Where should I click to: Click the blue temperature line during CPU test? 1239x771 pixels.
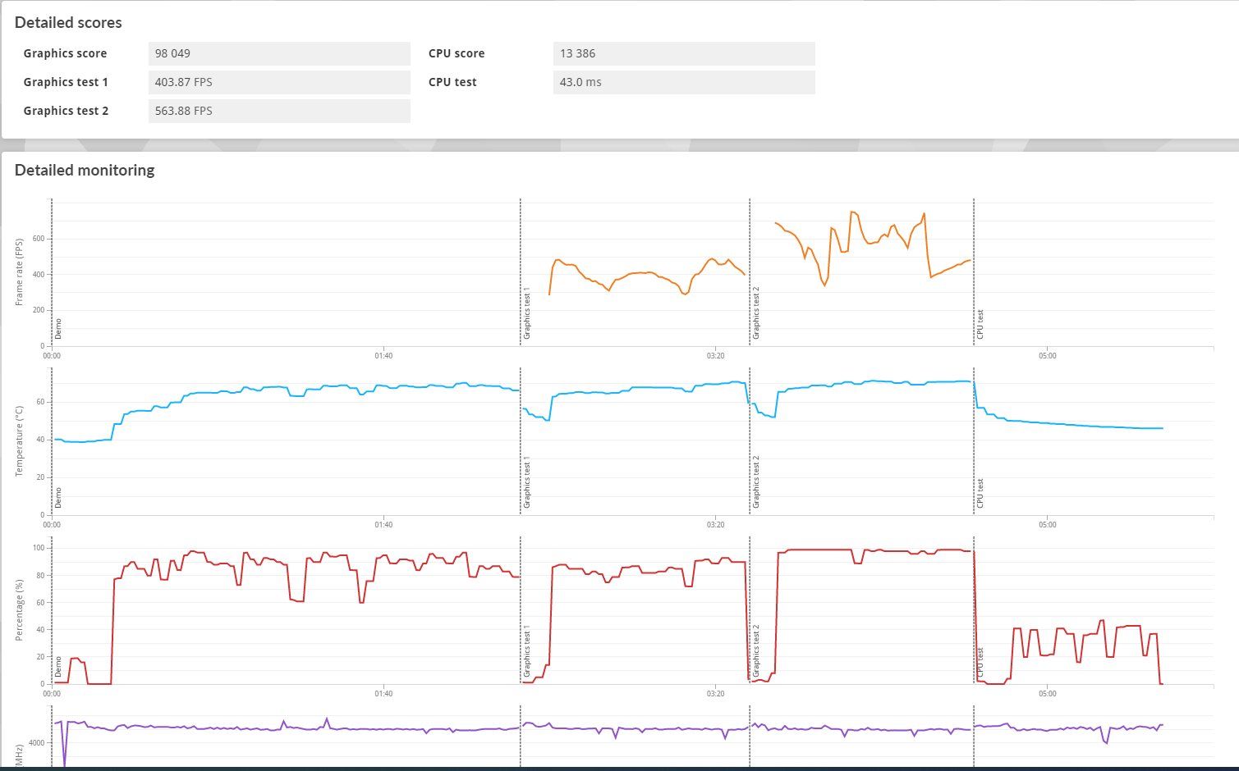[1067, 425]
